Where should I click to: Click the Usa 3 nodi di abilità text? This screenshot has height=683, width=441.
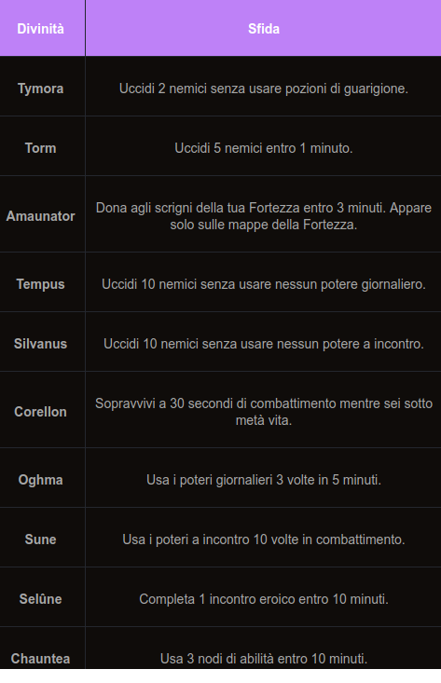coord(264,659)
